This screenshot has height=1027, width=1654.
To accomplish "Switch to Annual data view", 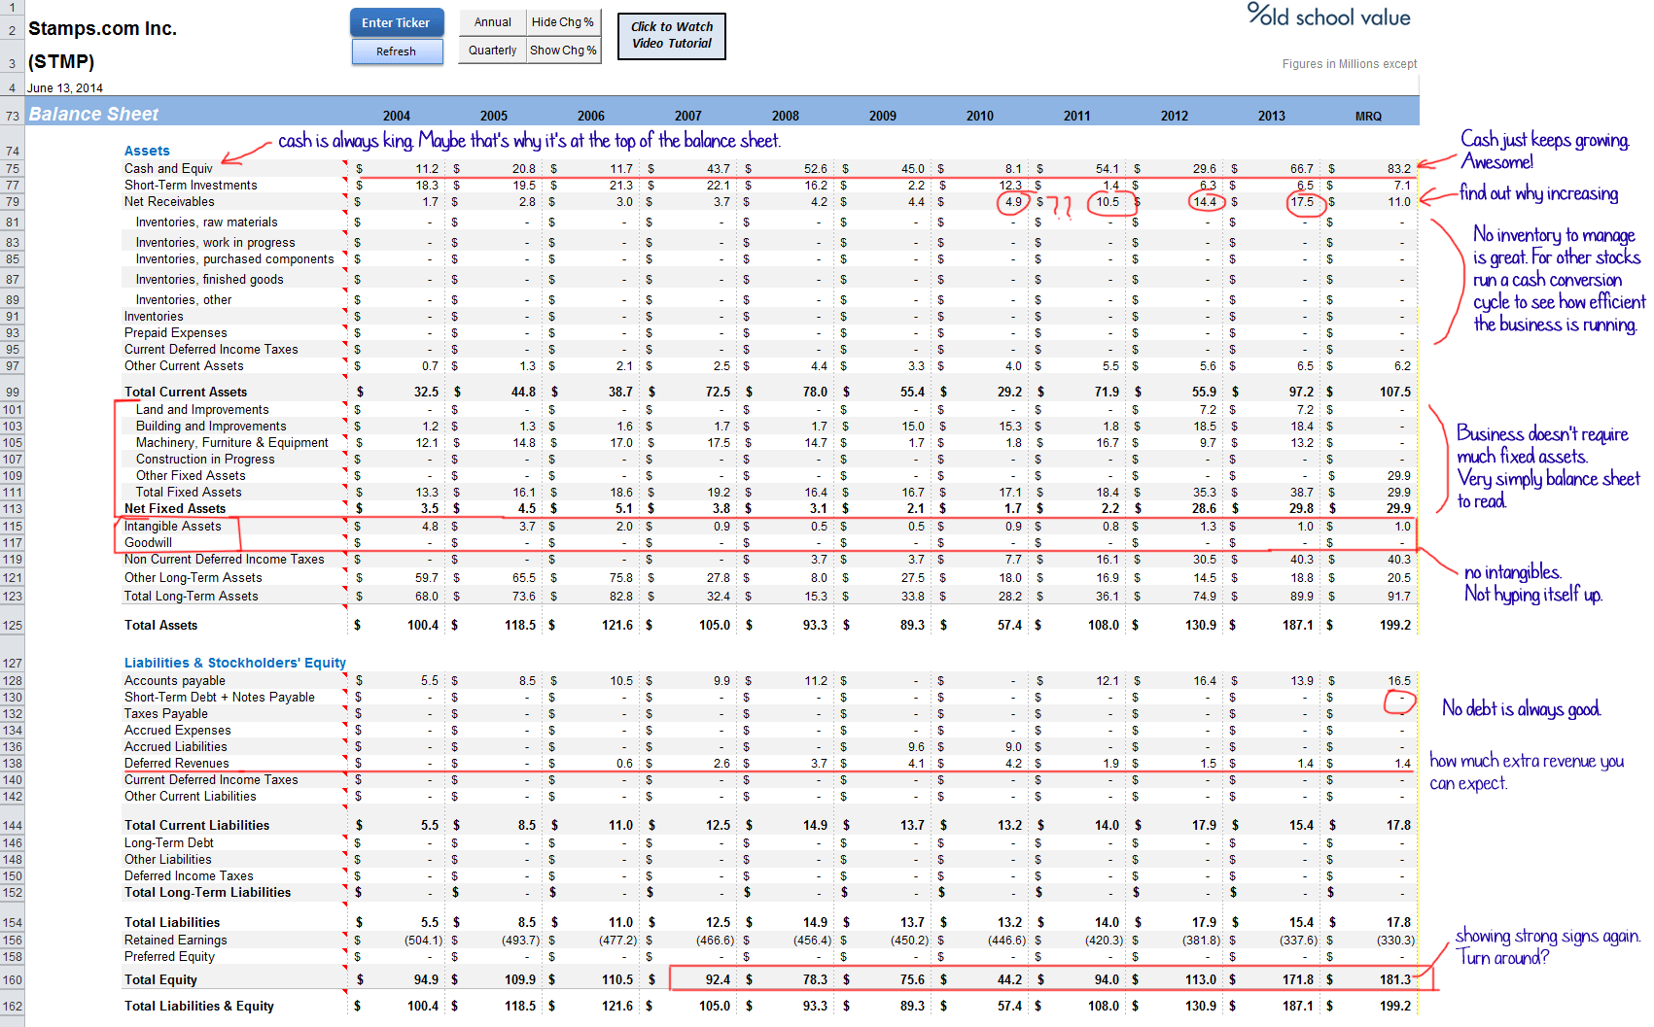I will coord(493,22).
